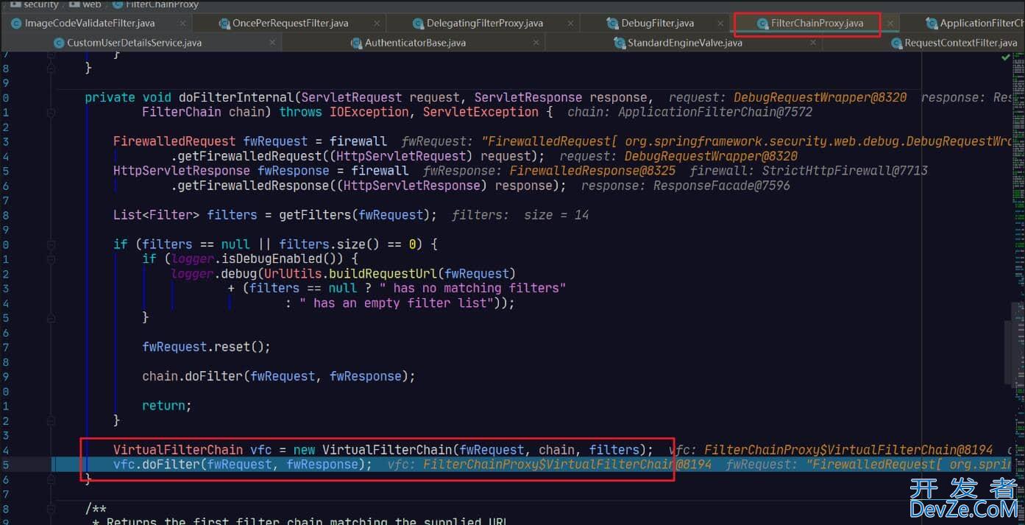Click the 'UrlUtils' class reference
This screenshot has width=1025, height=525.
293,274
